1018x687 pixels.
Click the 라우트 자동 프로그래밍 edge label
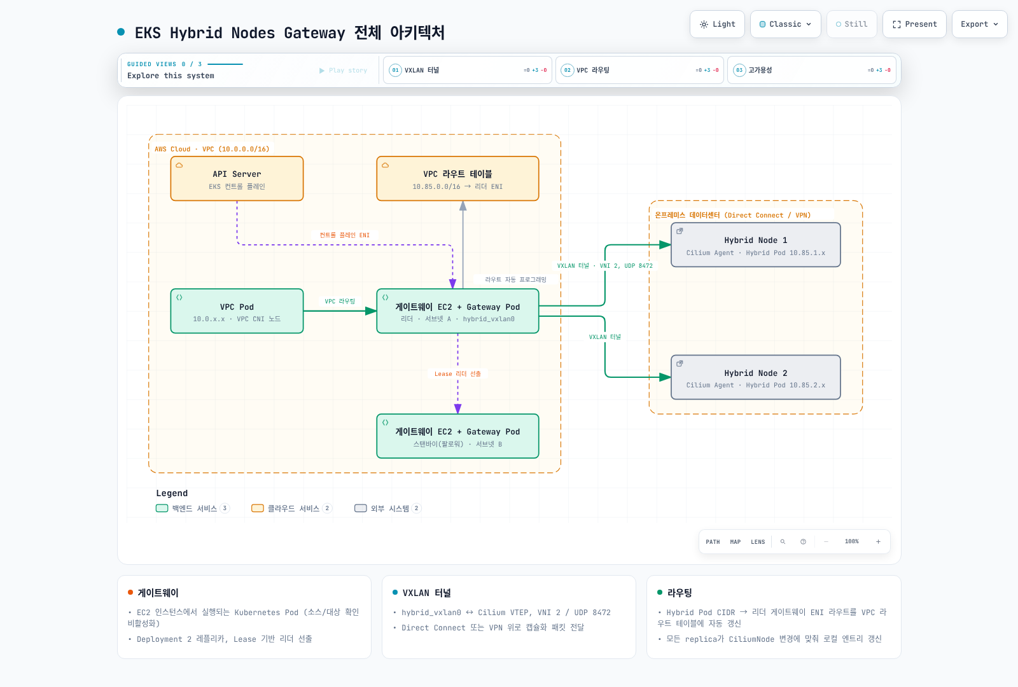click(x=515, y=280)
